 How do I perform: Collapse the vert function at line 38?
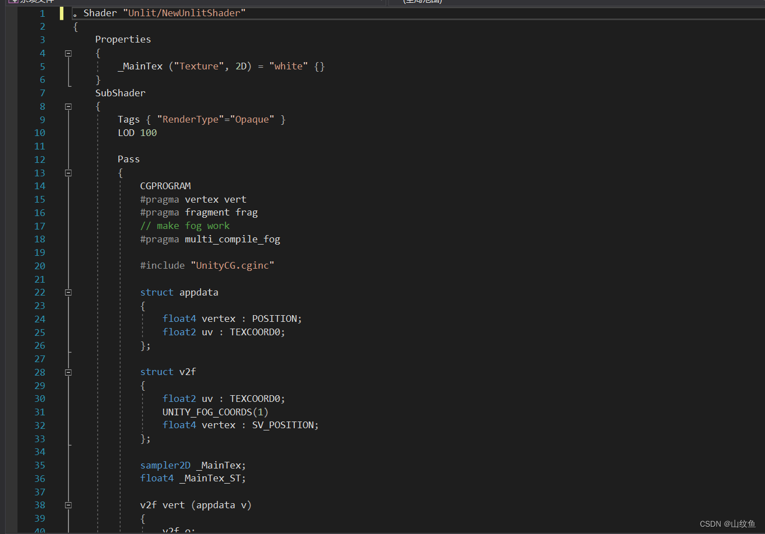(x=68, y=505)
